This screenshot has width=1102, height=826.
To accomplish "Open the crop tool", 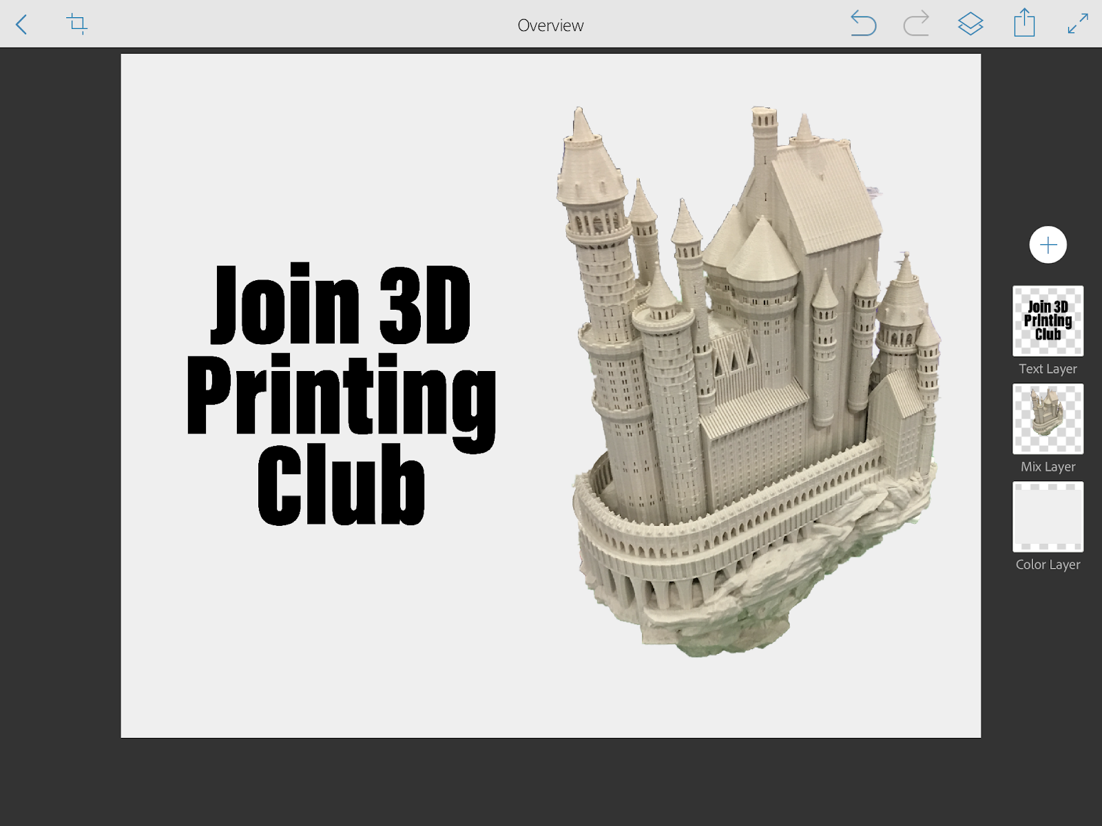I will 77,24.
